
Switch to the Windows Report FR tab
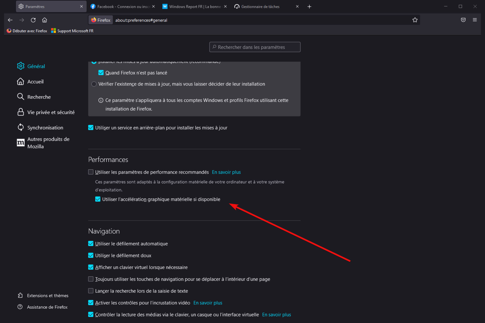(195, 7)
